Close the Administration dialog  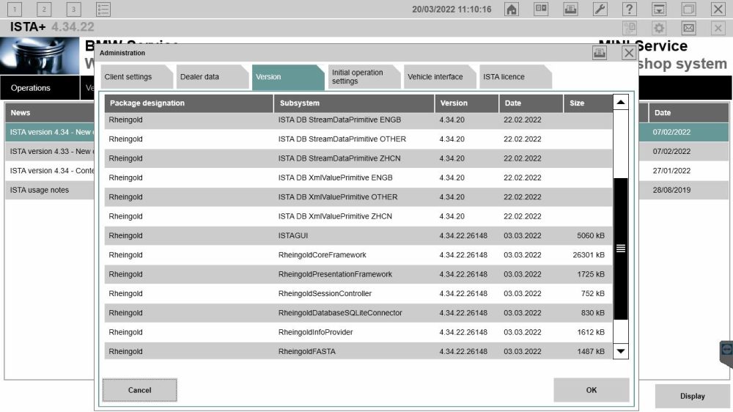(629, 53)
